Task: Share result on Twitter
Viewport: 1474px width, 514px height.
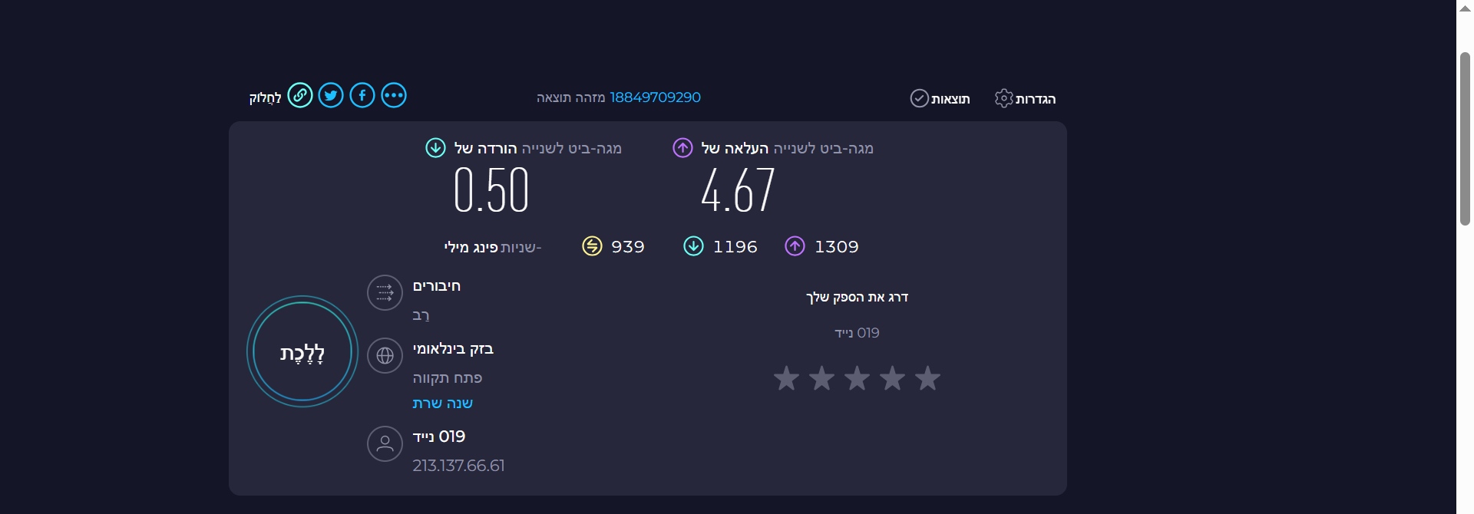Action: (331, 95)
